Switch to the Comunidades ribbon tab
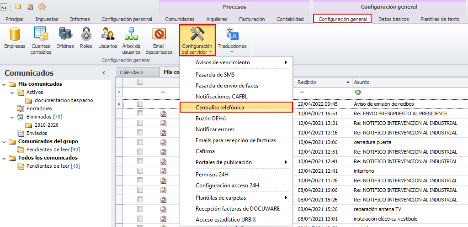Image resolution: width=468 pixels, height=227 pixels. click(180, 19)
